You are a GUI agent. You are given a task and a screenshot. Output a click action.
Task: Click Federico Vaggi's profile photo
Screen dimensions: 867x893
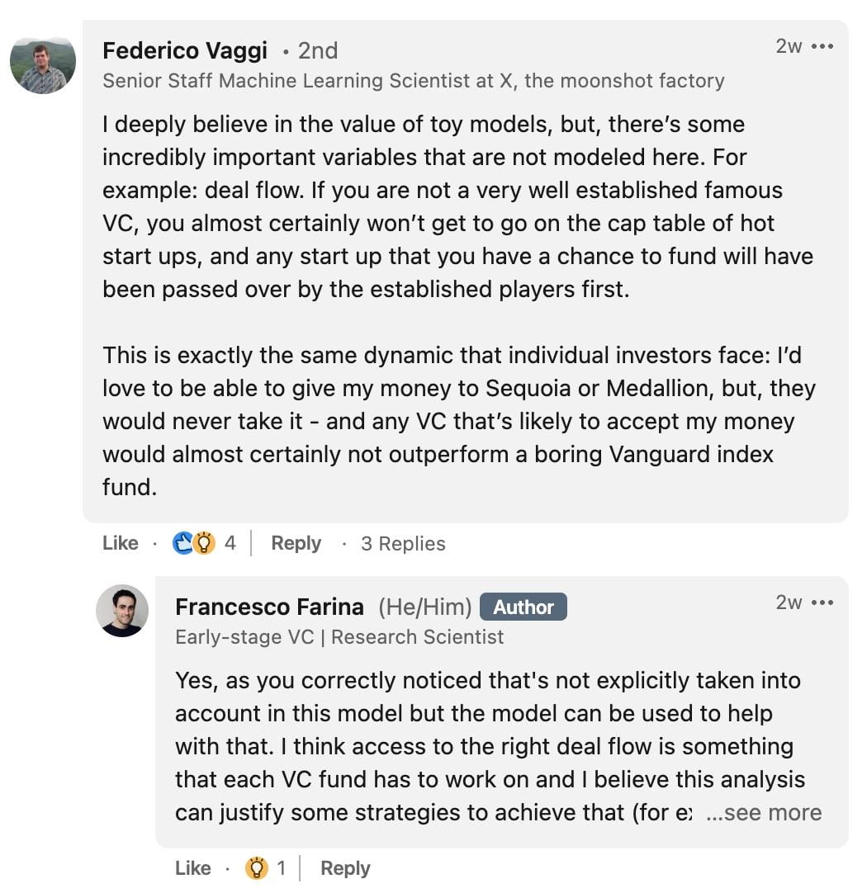[43, 64]
